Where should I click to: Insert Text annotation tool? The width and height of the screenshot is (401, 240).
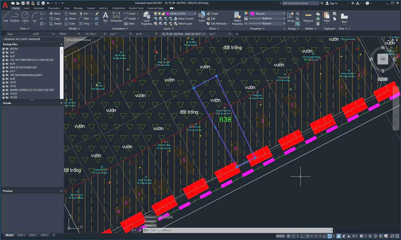click(x=106, y=17)
